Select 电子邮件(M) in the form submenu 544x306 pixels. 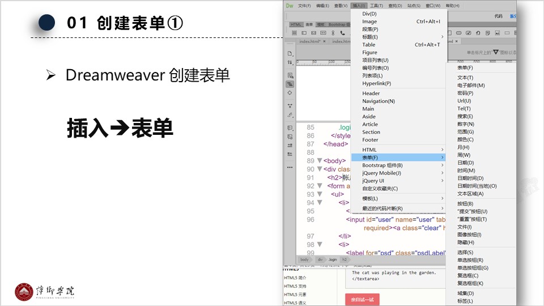[x=481, y=86]
